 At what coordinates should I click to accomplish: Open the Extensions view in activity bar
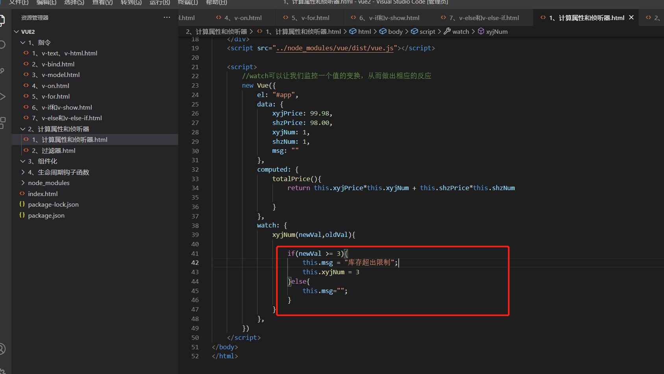[x=2, y=123]
